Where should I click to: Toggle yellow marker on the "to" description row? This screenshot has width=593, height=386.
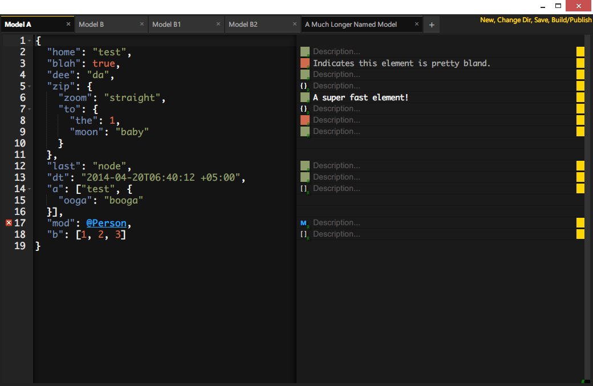pos(580,108)
